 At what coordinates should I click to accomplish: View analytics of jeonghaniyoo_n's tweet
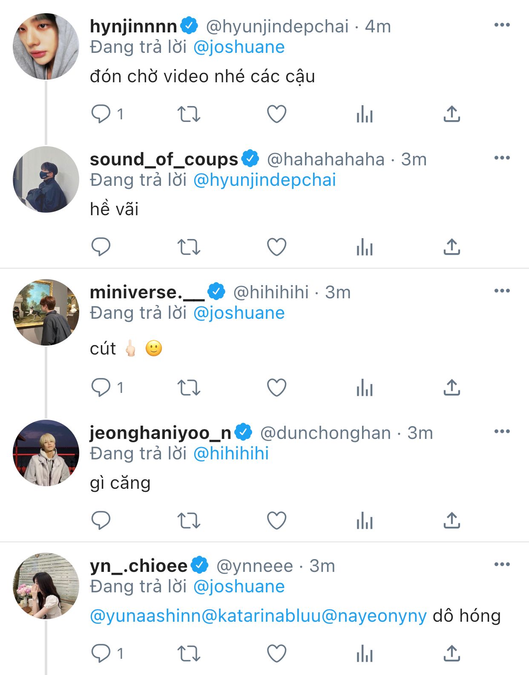click(365, 521)
